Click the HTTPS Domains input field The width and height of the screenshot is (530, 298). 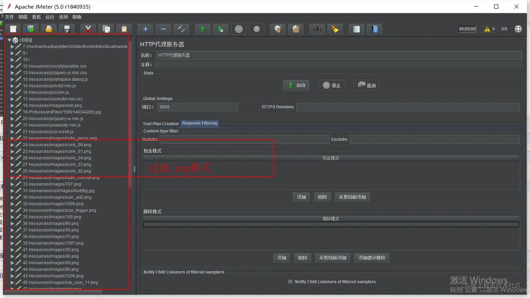408,107
